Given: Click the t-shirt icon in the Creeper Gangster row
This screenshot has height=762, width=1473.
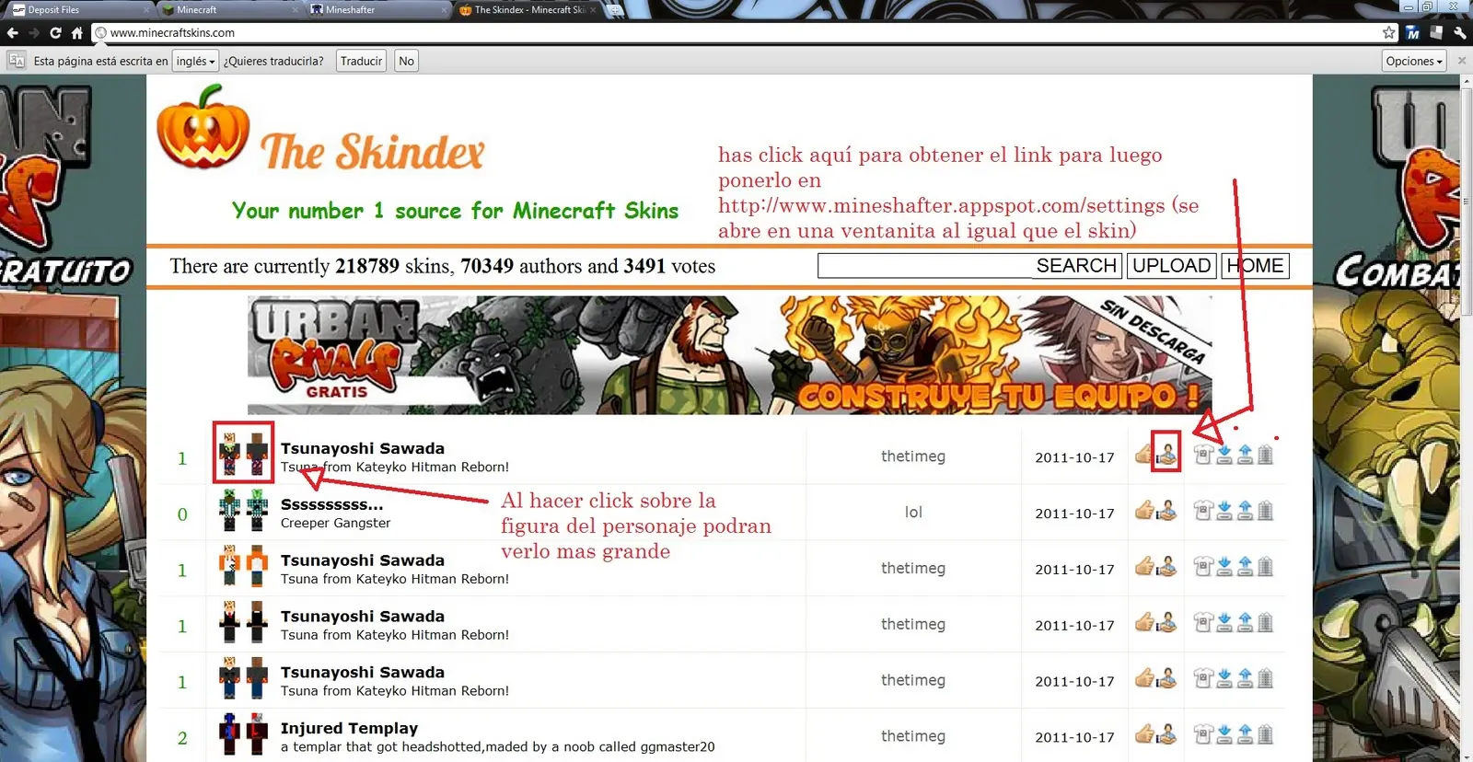Looking at the screenshot, I should (x=1202, y=511).
